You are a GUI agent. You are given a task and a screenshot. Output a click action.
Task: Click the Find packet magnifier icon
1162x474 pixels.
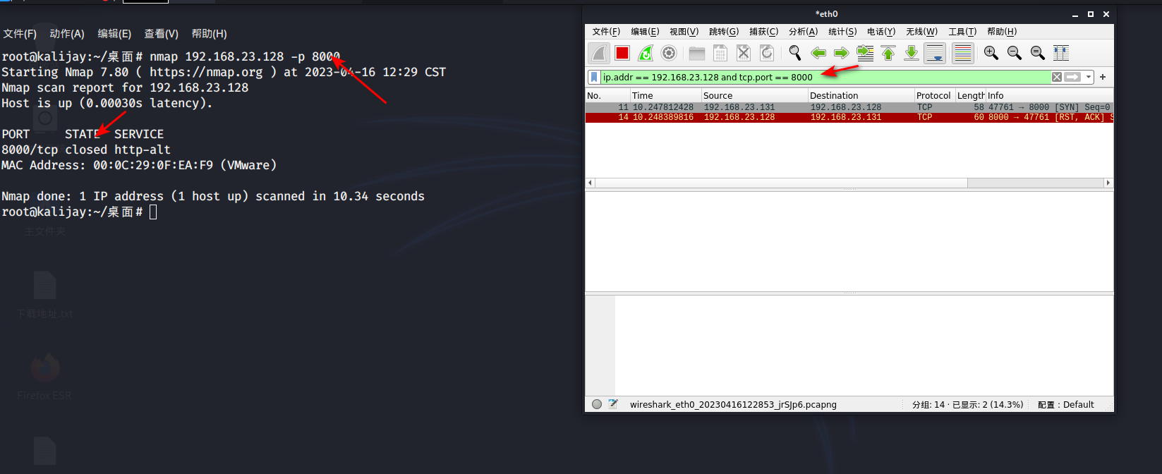[x=795, y=53]
